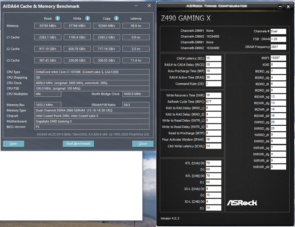Open the Write column info icon
The height and width of the screenshot is (227, 295).
88,18
